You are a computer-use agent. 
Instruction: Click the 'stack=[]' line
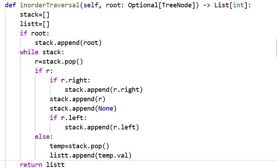pyautogui.click(x=34, y=15)
